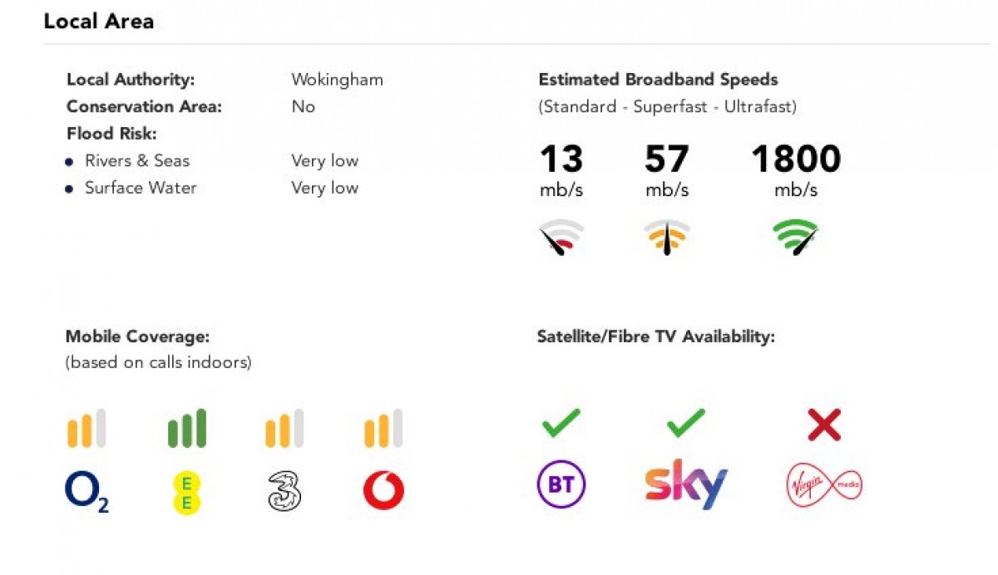Click the orange superfast speed gauge icon
This screenshot has width=998, height=575.
point(667,237)
